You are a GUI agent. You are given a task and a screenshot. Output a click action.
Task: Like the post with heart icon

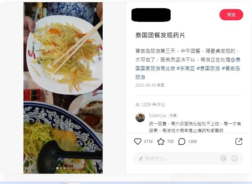click(137, 142)
